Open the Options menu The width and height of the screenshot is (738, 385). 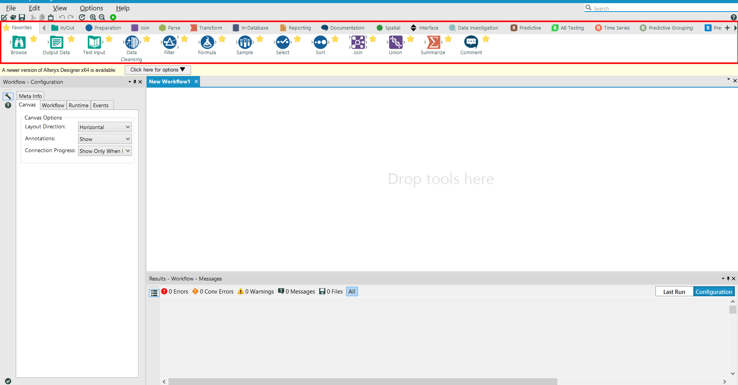click(91, 8)
